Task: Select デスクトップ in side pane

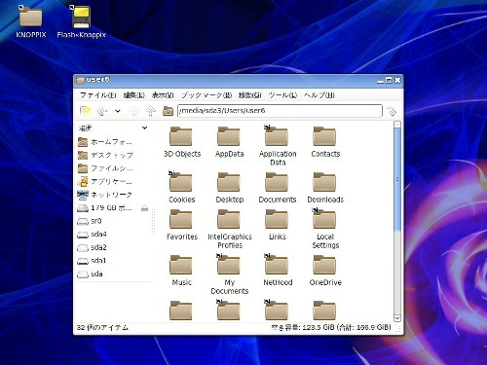Action: coord(105,155)
